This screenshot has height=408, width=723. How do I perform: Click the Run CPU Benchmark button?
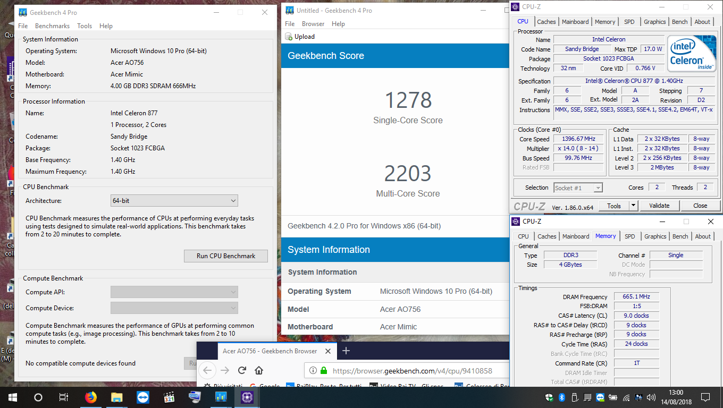click(x=226, y=256)
